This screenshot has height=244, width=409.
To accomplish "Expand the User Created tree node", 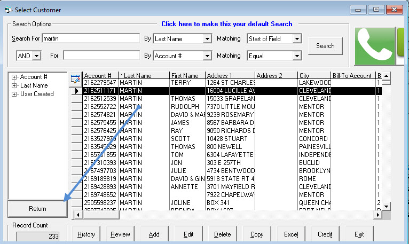I will 14,94.
